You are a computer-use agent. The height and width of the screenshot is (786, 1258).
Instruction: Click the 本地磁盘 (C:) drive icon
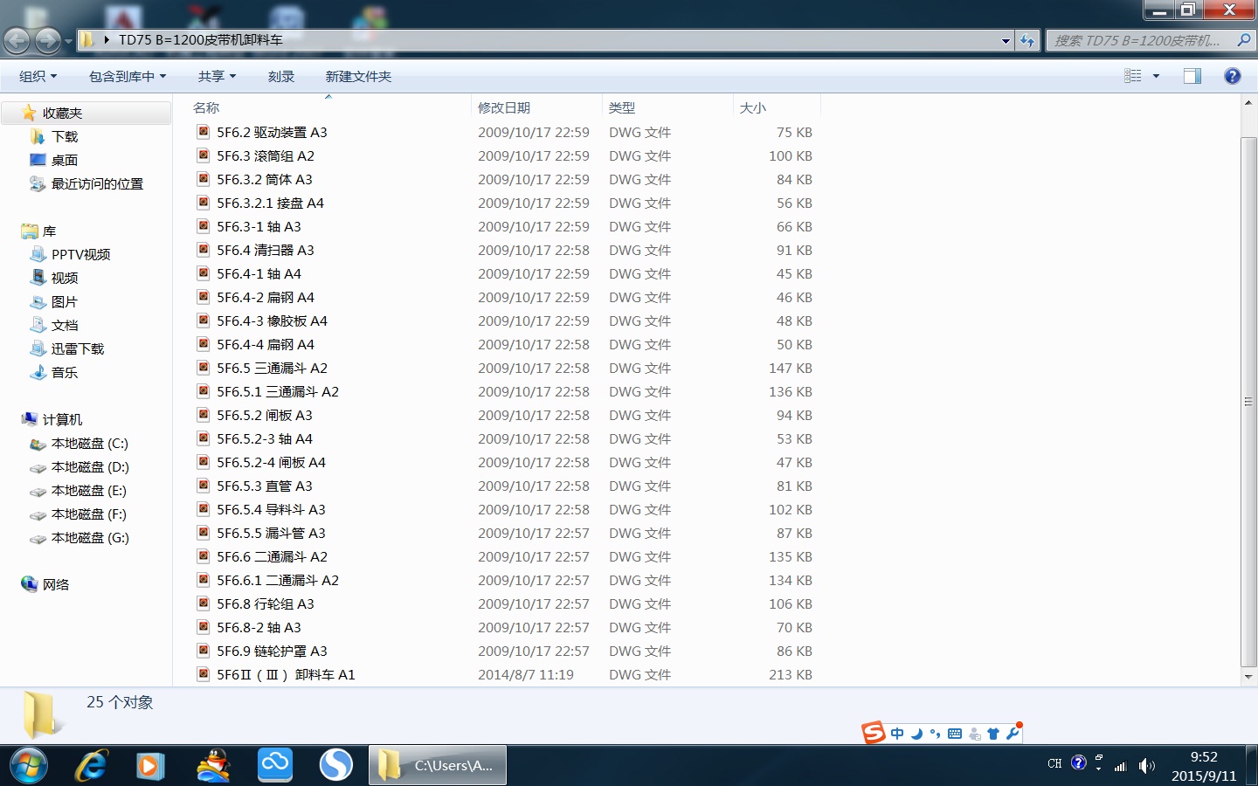pyautogui.click(x=38, y=444)
